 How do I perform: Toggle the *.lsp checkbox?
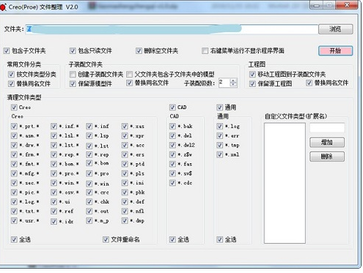[89, 135]
